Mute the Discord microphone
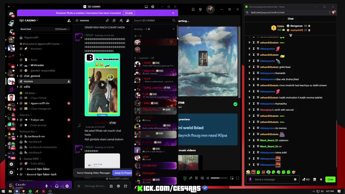345x194 pixels. pos(46,186)
